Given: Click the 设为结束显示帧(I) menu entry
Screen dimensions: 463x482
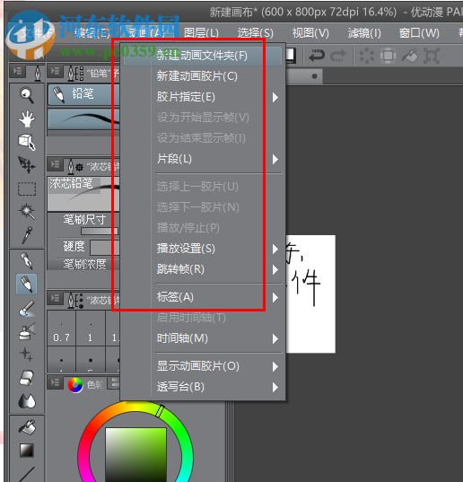Looking at the screenshot, I should point(203,138).
